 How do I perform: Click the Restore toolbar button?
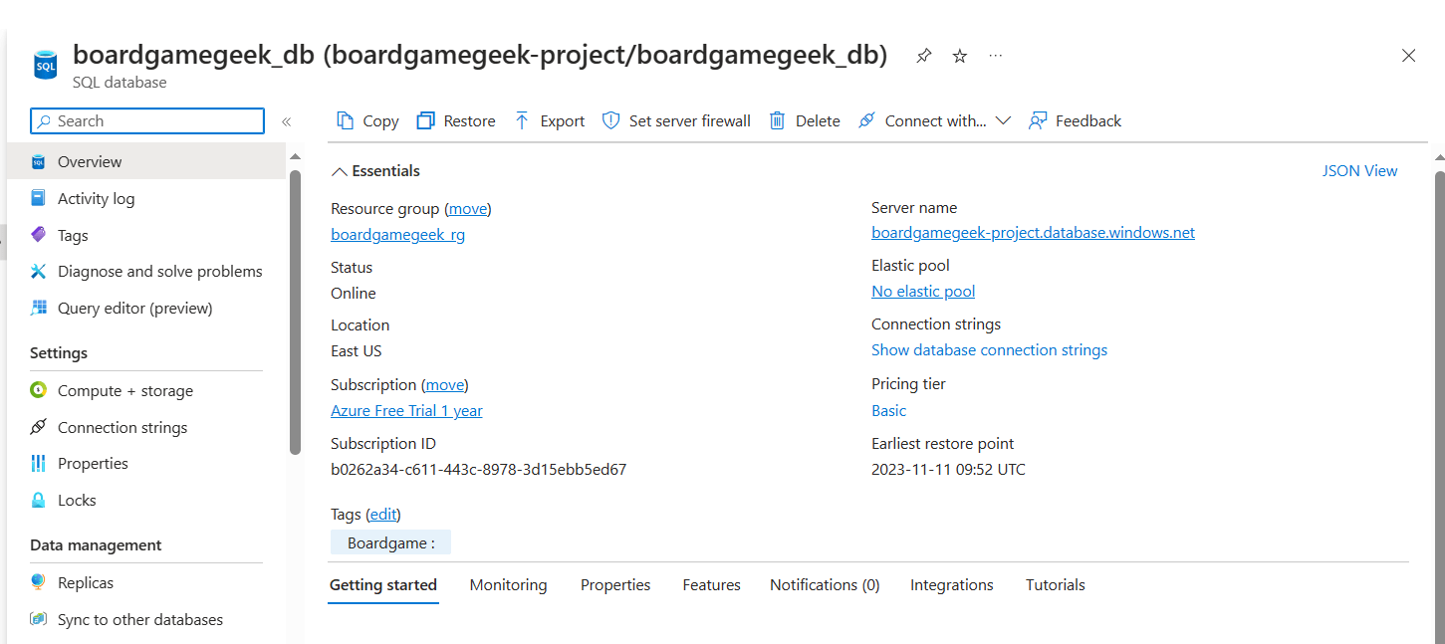tap(456, 120)
